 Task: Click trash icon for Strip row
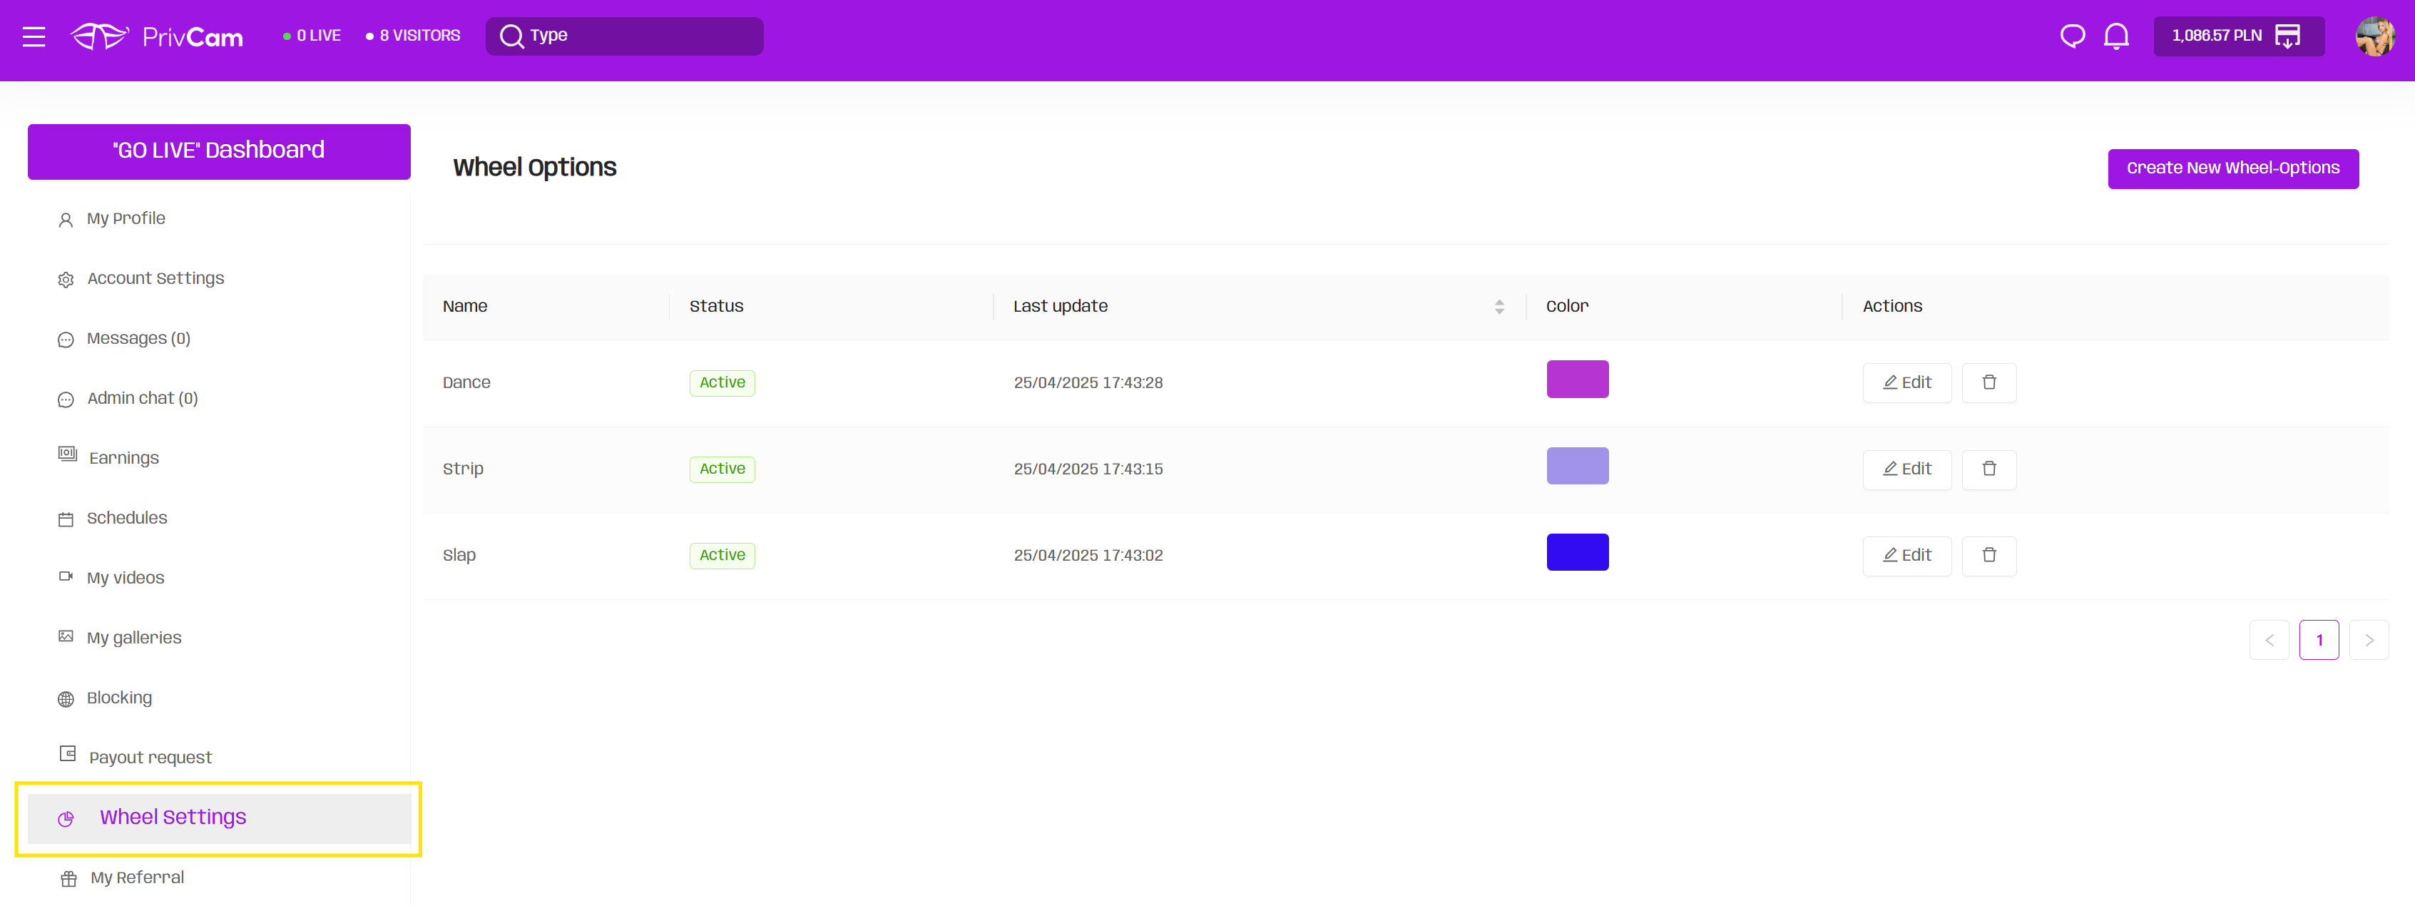(1988, 469)
